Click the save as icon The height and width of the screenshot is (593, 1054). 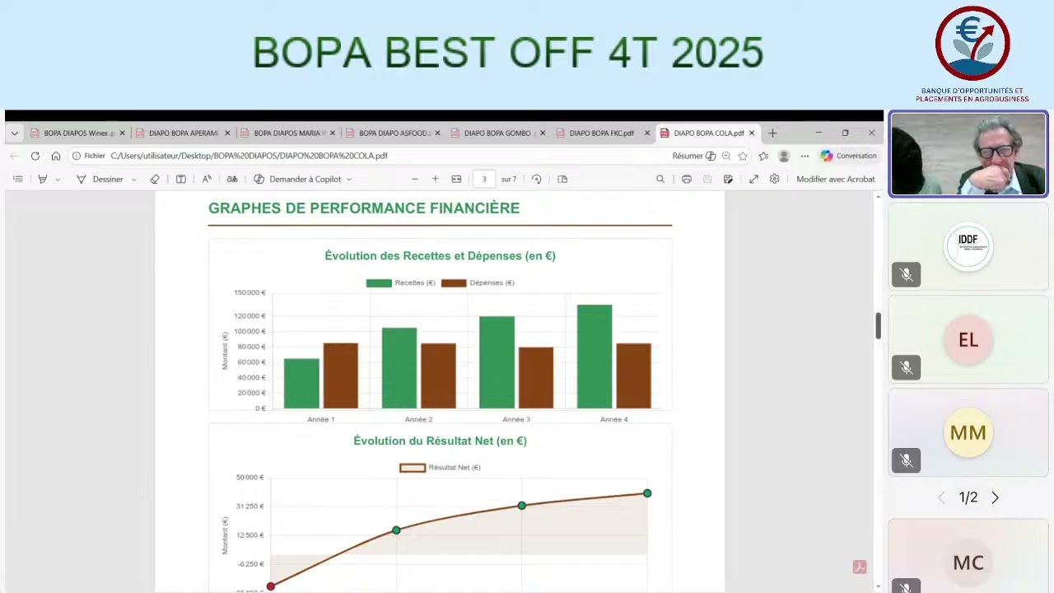click(x=728, y=179)
